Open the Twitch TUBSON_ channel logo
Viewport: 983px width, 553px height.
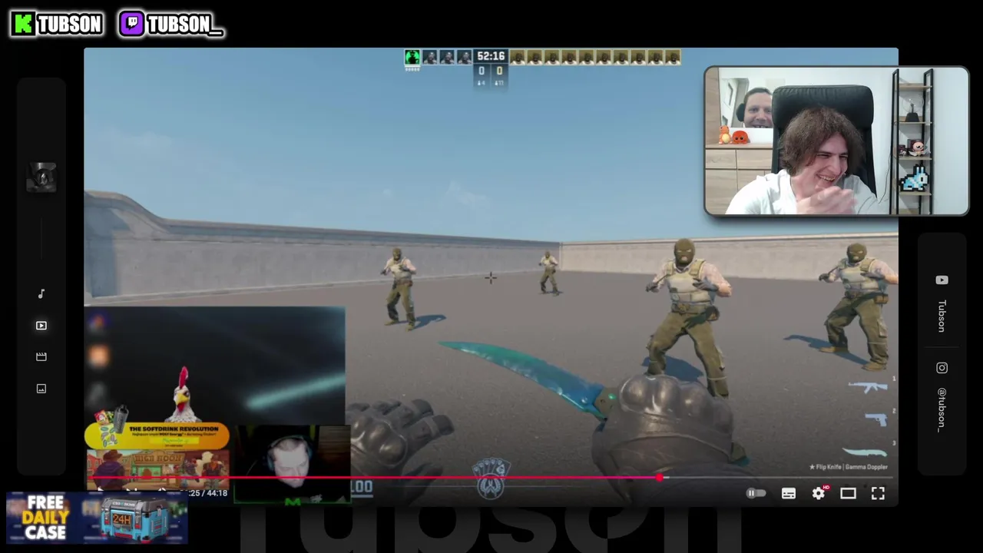pyautogui.click(x=171, y=24)
